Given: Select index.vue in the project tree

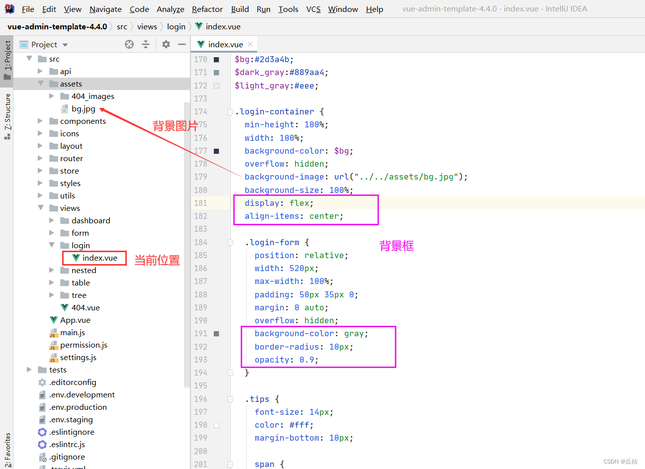Looking at the screenshot, I should (x=94, y=258).
